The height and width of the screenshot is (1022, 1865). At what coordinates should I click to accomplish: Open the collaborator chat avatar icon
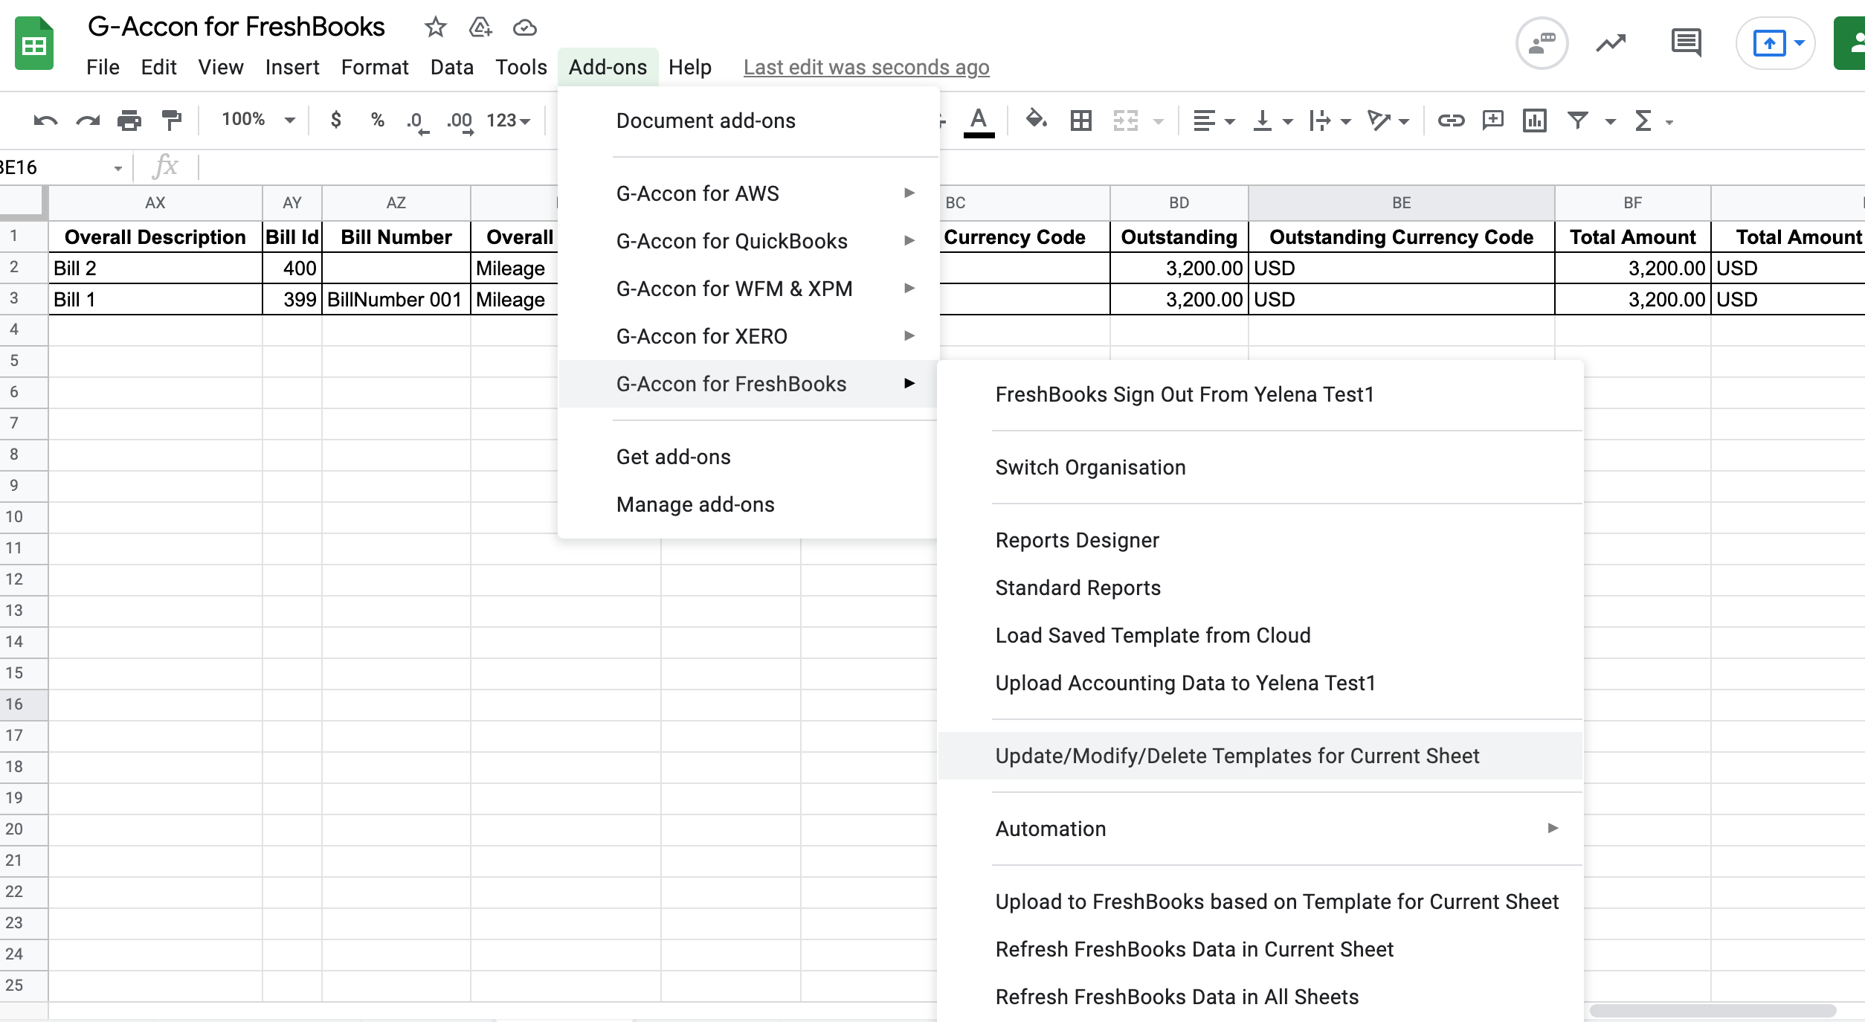click(x=1542, y=43)
